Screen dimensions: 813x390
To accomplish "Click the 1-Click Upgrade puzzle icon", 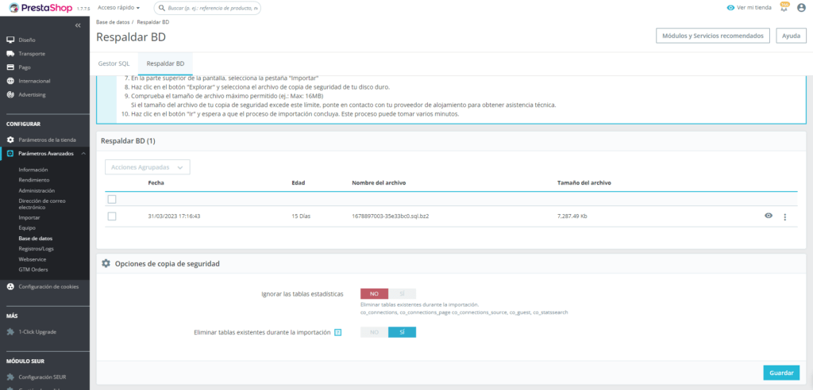I will click(10, 331).
